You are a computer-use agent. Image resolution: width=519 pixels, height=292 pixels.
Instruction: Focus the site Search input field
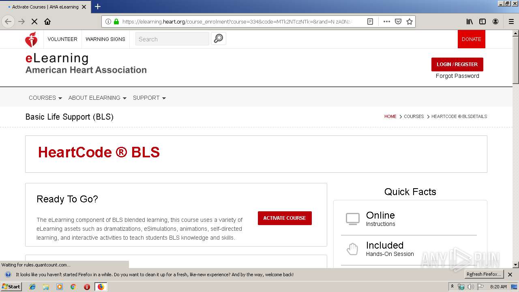[x=172, y=39]
